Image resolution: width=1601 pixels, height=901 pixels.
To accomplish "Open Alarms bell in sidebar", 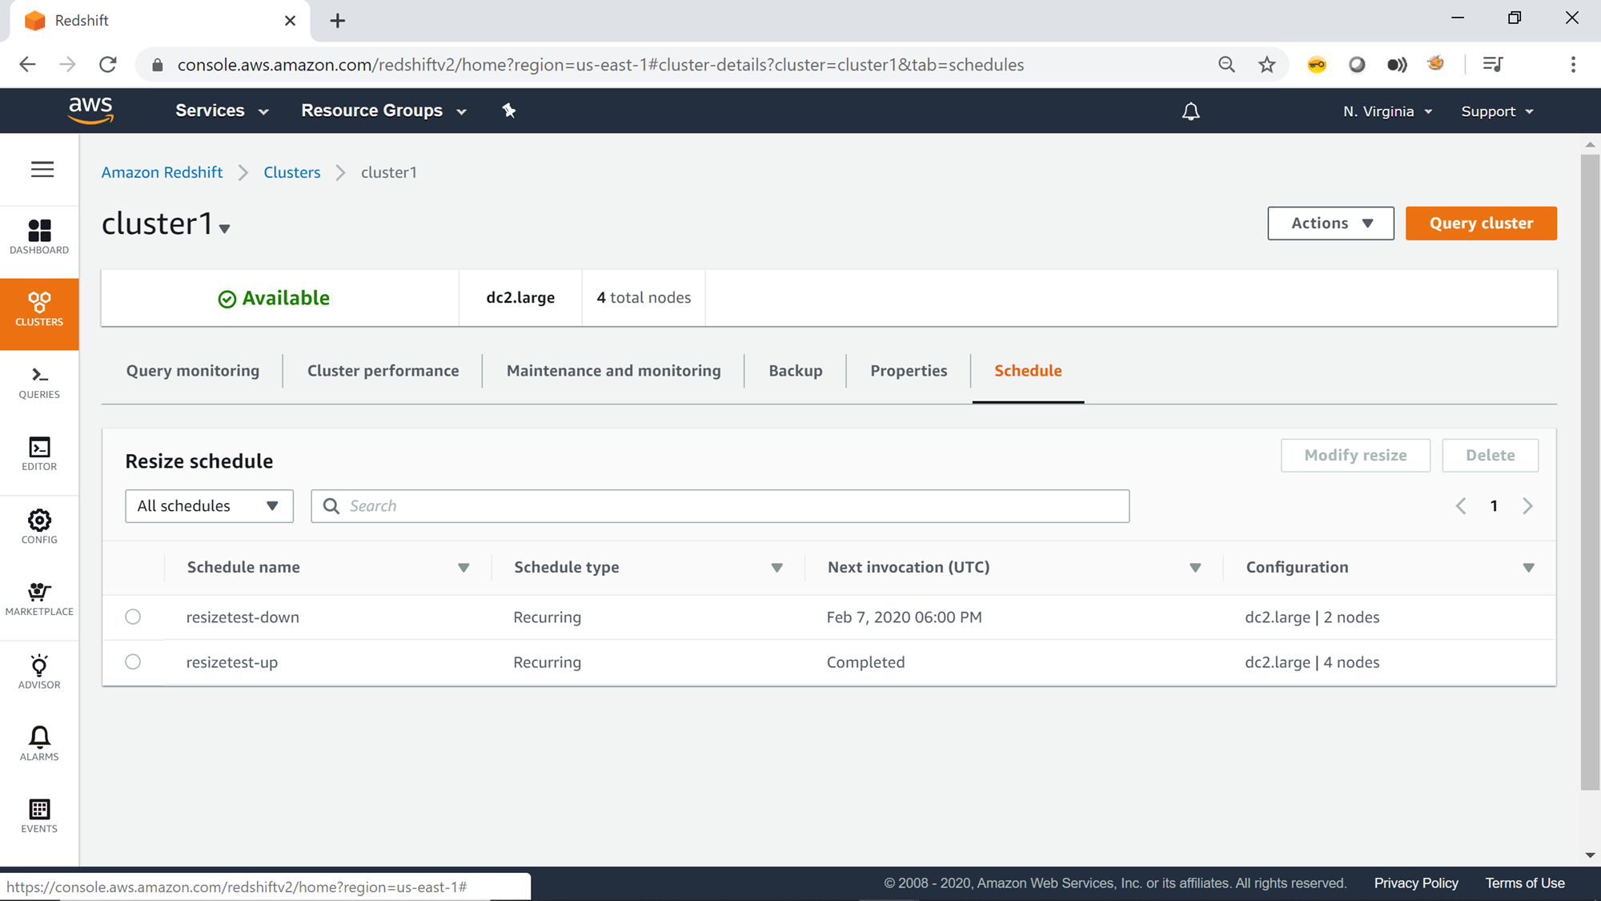I will (39, 744).
